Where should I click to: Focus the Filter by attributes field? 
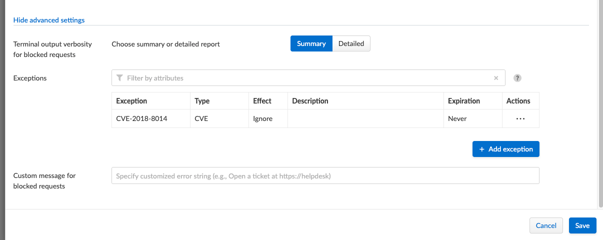307,78
